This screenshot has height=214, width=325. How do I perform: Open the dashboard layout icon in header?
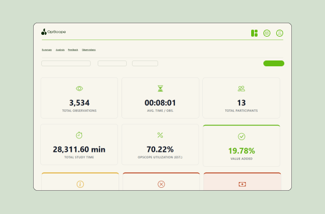point(254,33)
